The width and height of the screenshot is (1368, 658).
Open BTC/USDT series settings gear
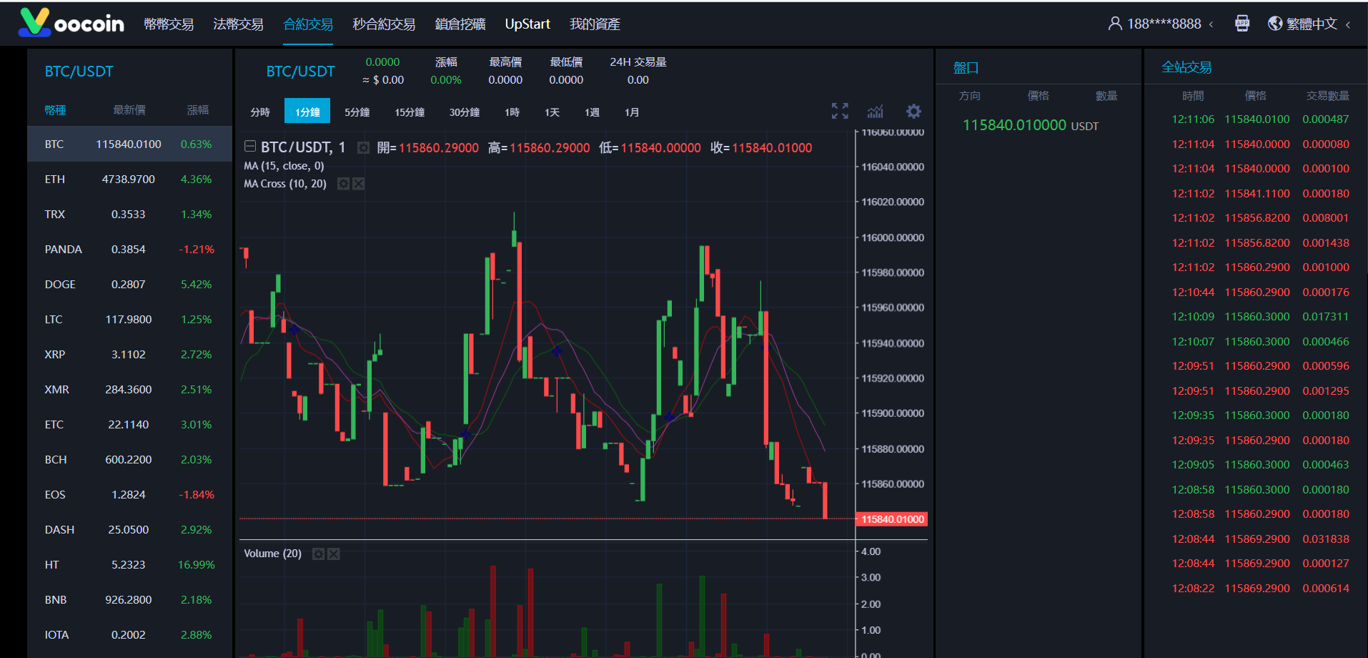[x=363, y=148]
